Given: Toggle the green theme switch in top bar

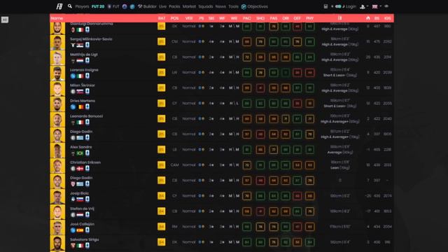Looking at the screenshot, I should (x=338, y=6).
